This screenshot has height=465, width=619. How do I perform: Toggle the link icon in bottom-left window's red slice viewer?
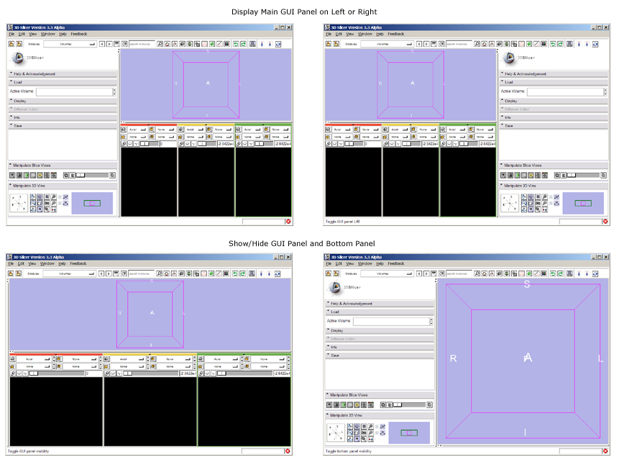tap(14, 374)
